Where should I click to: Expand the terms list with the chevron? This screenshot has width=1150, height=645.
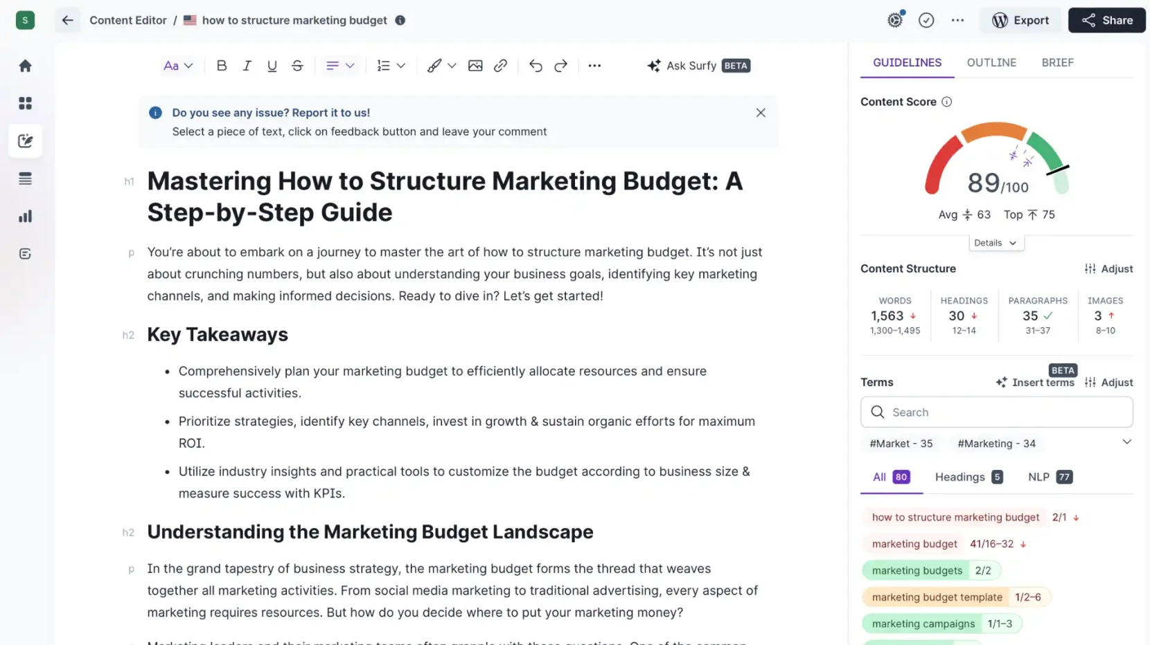point(1127,442)
